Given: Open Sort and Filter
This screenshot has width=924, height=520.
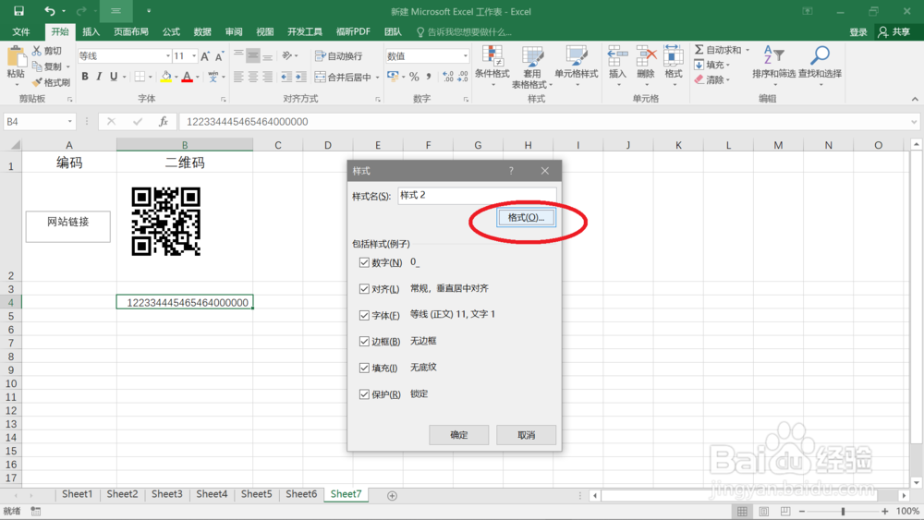Looking at the screenshot, I should [x=773, y=67].
